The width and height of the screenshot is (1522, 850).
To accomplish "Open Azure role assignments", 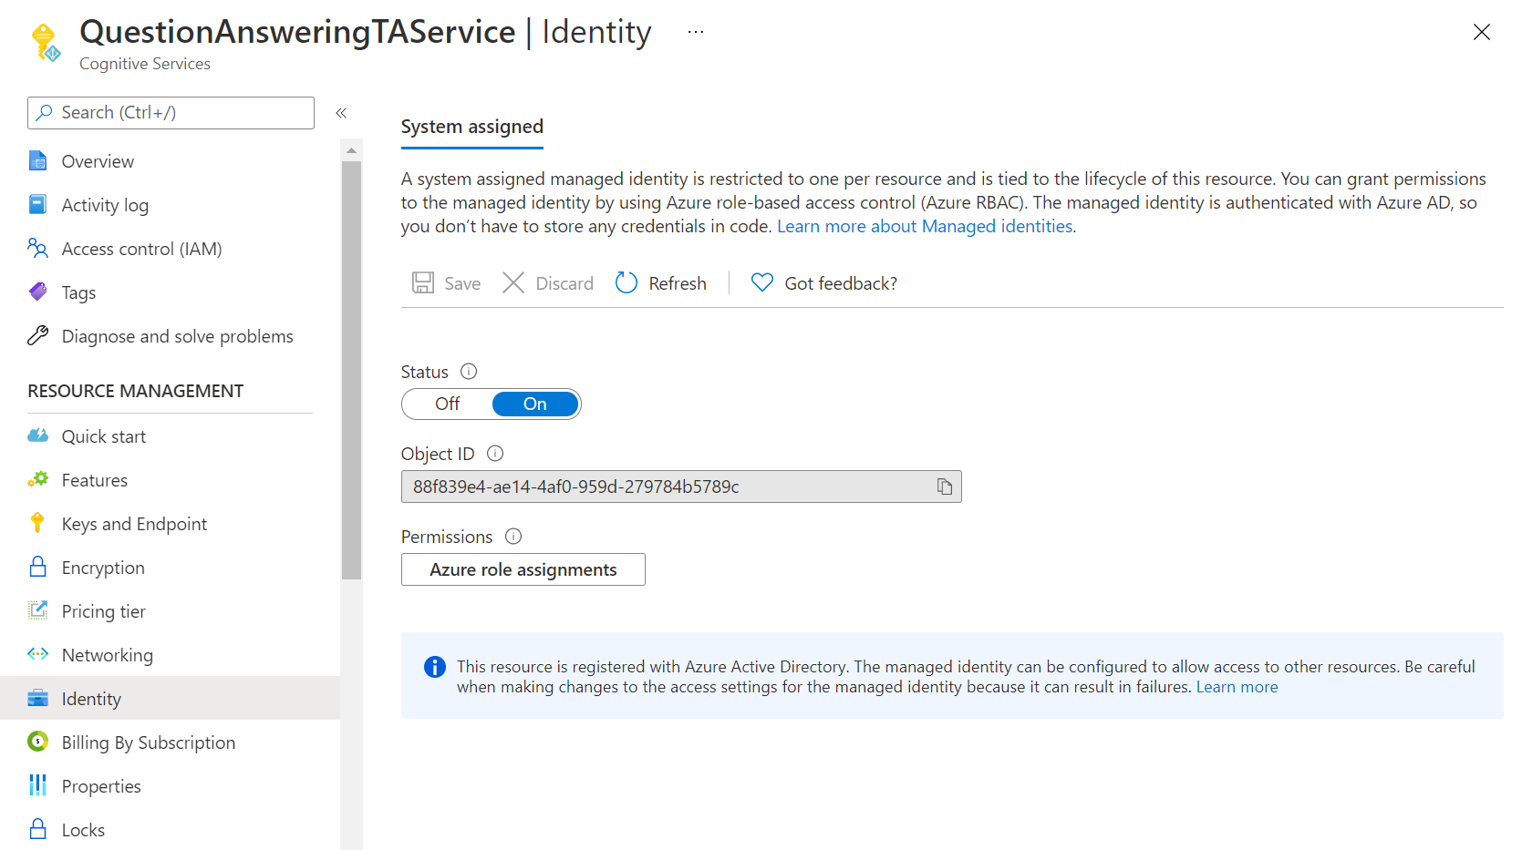I will (x=523, y=568).
